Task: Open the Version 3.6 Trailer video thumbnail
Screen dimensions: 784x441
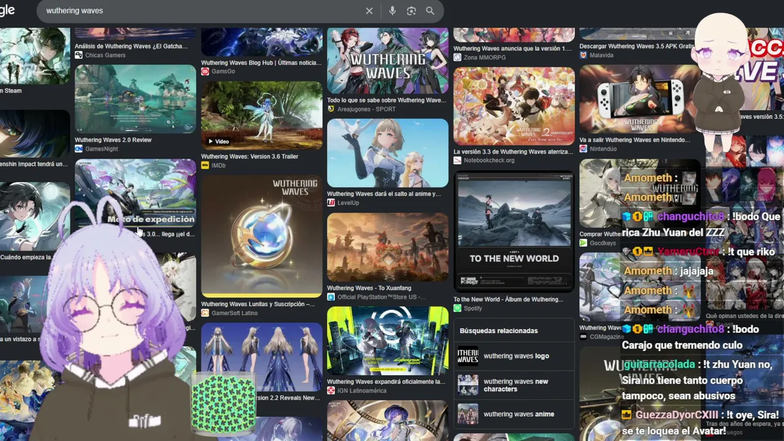Action: click(262, 115)
